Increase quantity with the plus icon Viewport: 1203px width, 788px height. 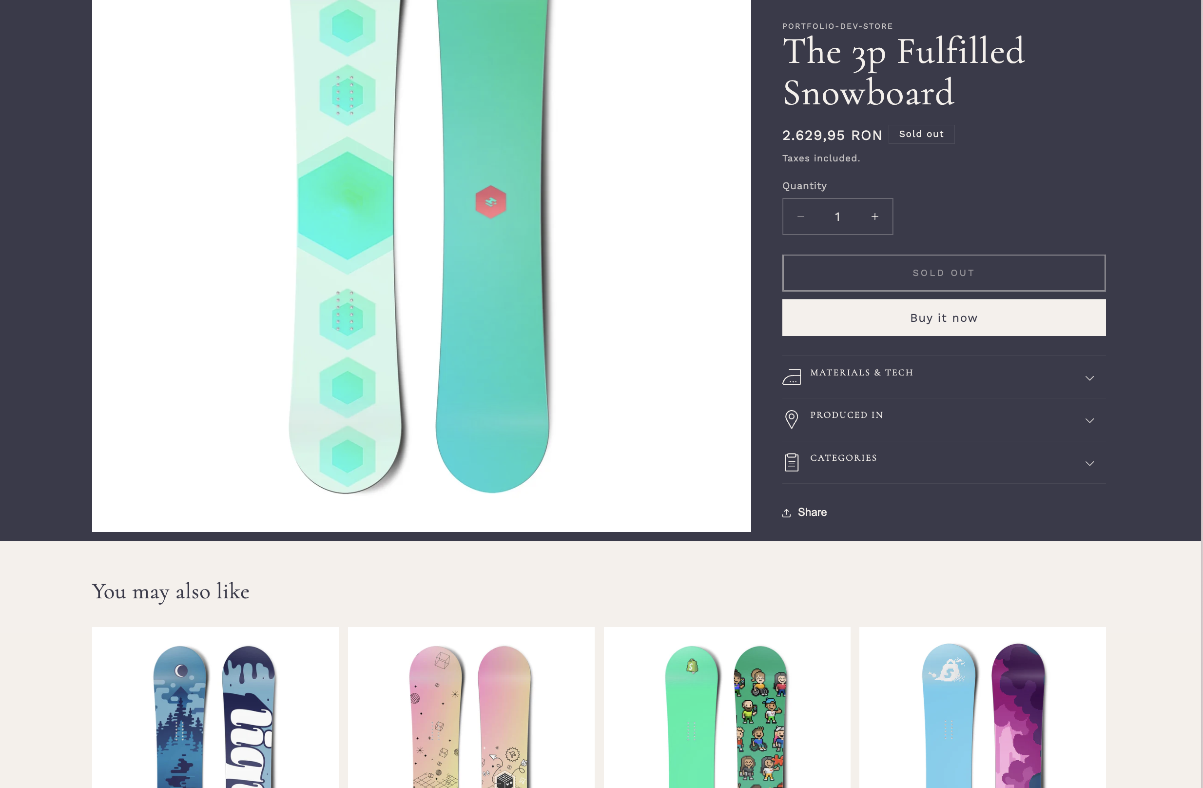pos(875,217)
